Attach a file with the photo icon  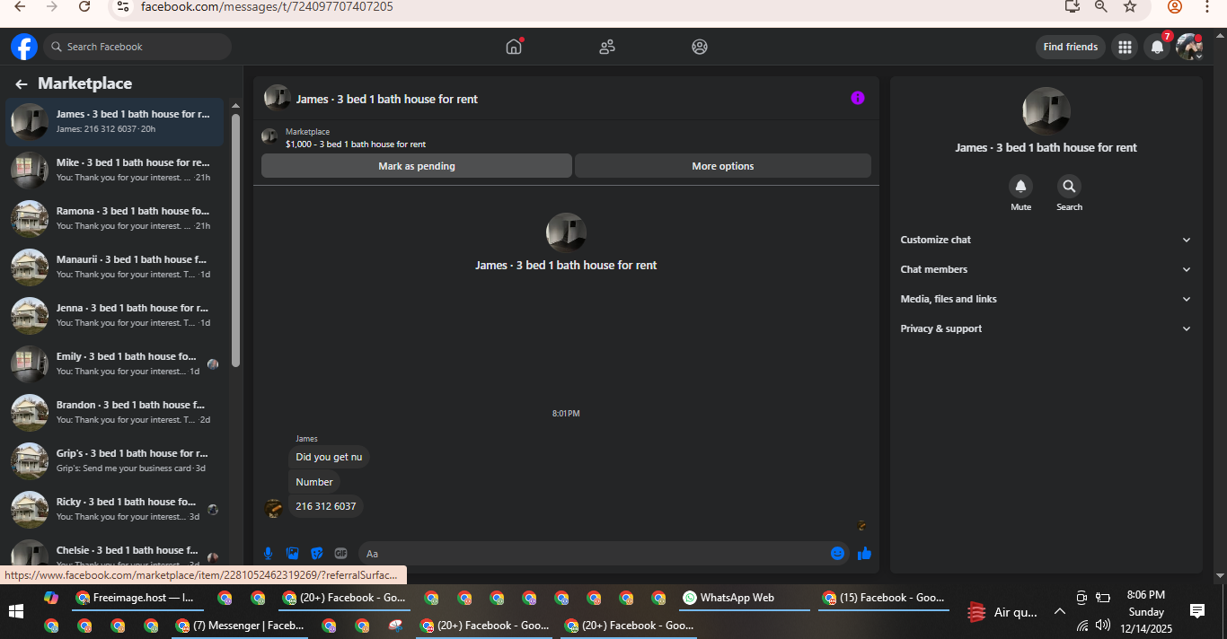click(292, 554)
